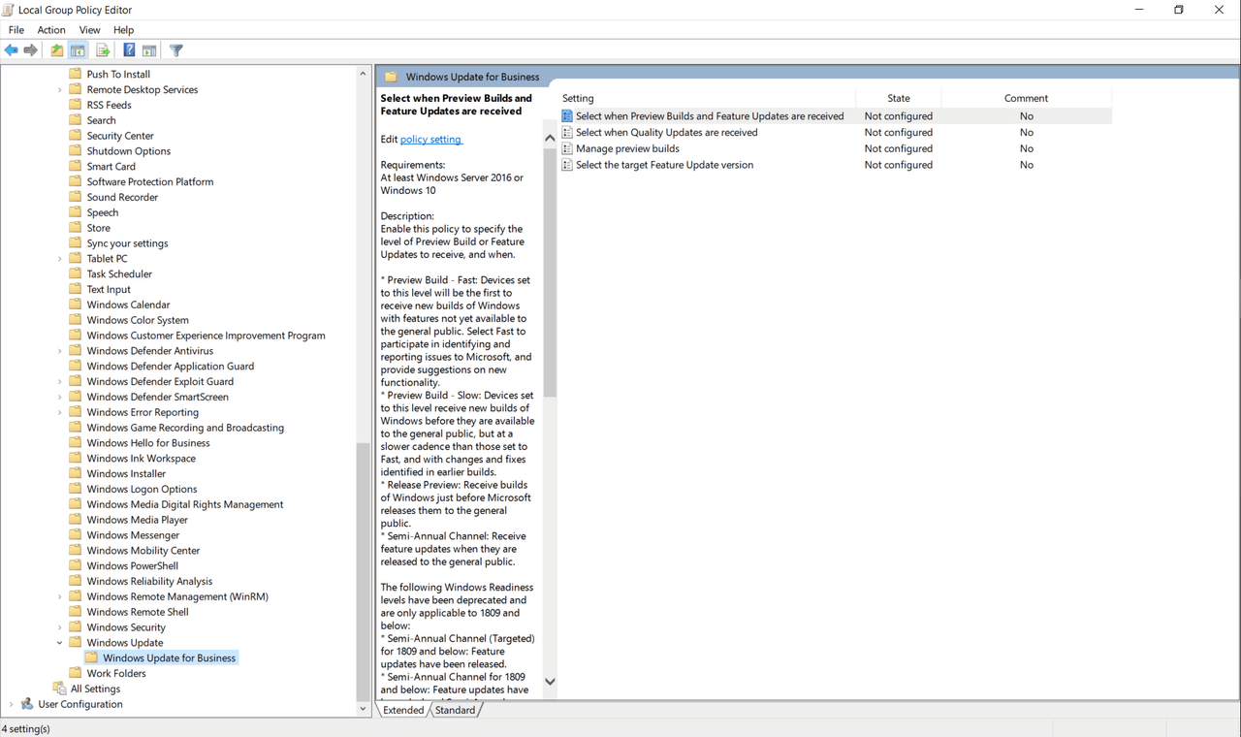Image resolution: width=1241 pixels, height=737 pixels.
Task: Switch to the Standard tab
Action: tap(455, 710)
